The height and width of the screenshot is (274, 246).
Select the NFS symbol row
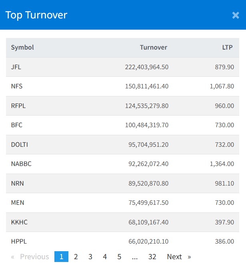(17, 86)
